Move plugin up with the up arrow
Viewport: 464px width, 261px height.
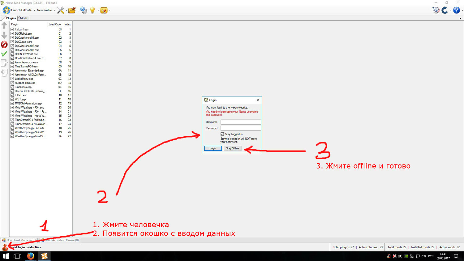(x=4, y=26)
